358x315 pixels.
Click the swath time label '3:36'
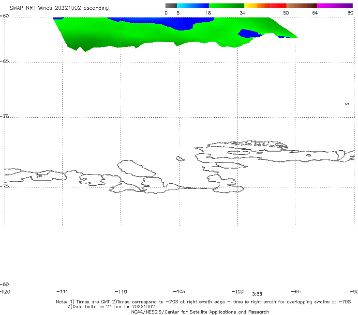tap(257, 294)
